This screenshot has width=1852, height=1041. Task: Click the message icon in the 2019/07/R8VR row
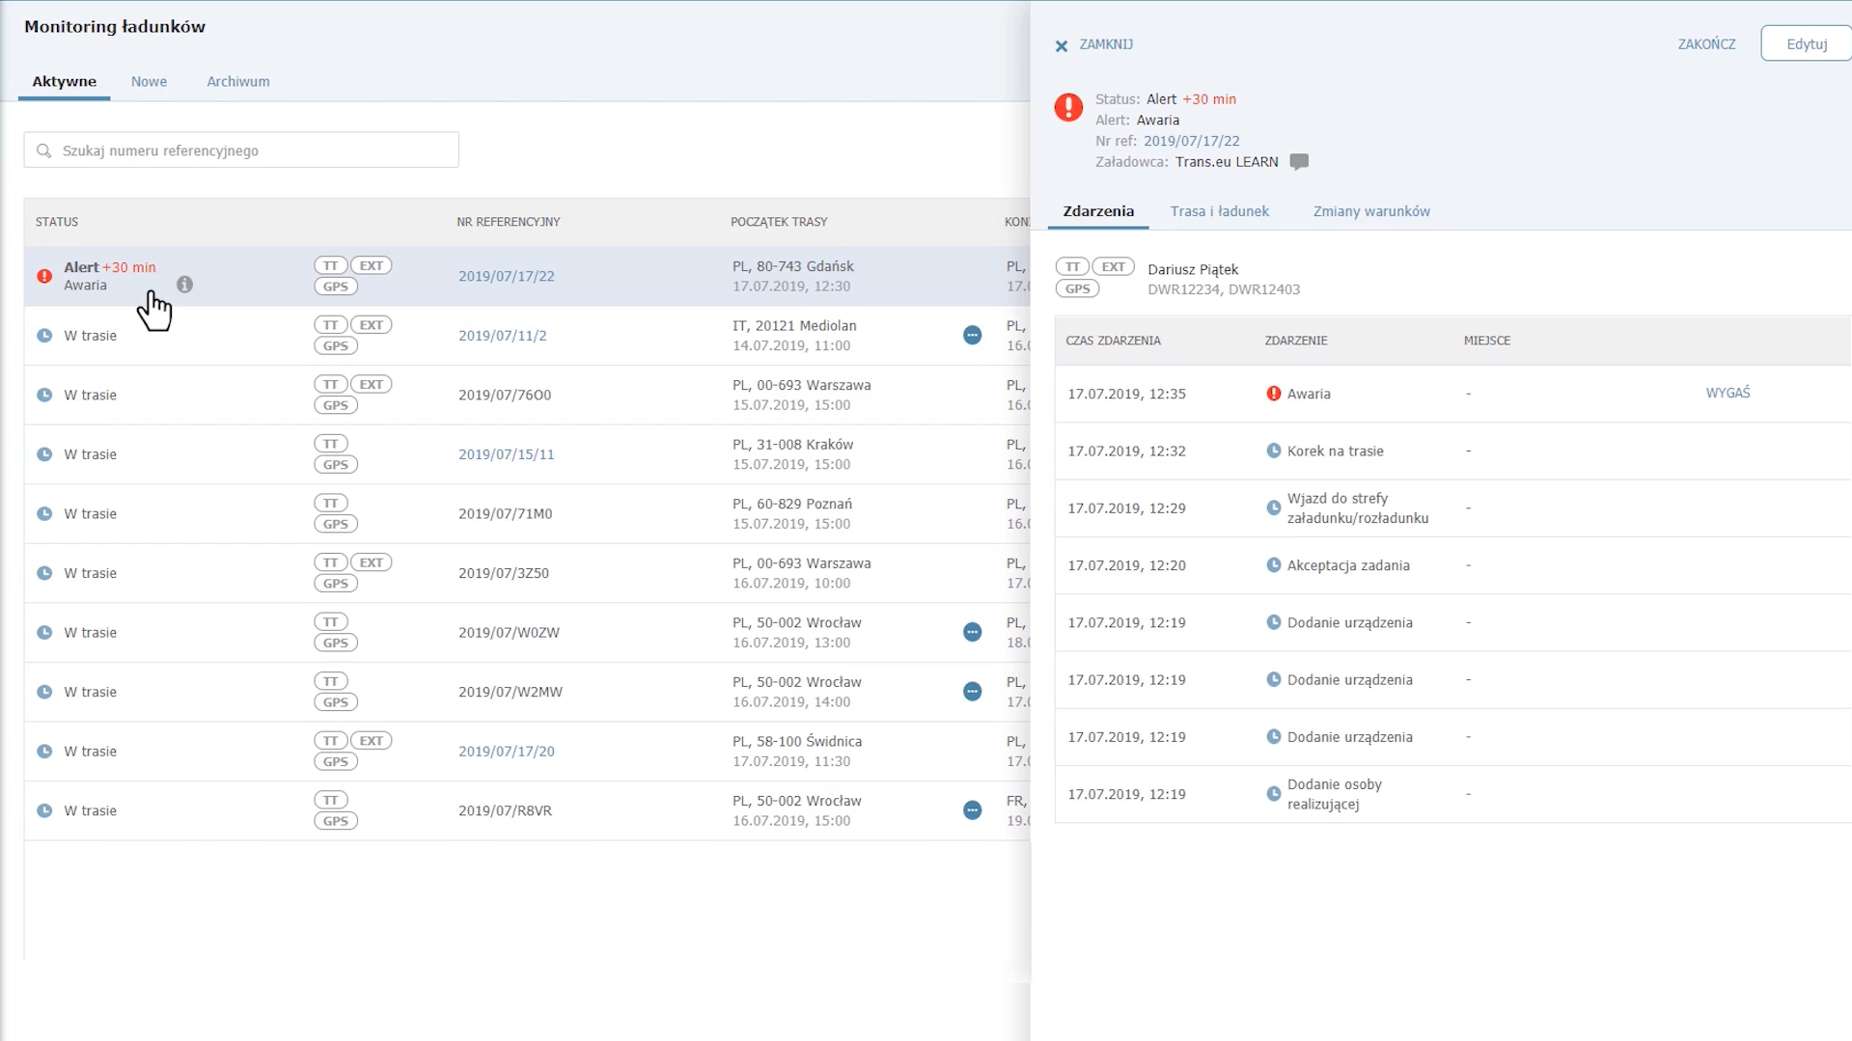tap(972, 810)
